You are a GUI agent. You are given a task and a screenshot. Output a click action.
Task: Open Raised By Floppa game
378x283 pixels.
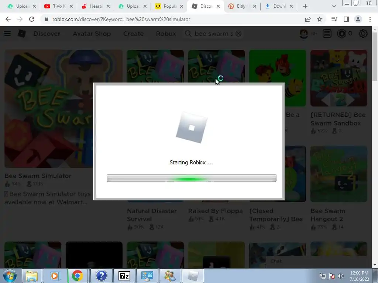coord(215,211)
